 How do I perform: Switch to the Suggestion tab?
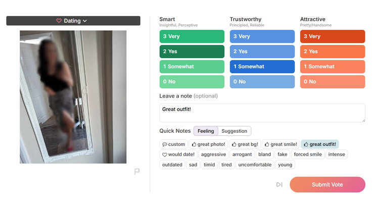[x=234, y=131]
